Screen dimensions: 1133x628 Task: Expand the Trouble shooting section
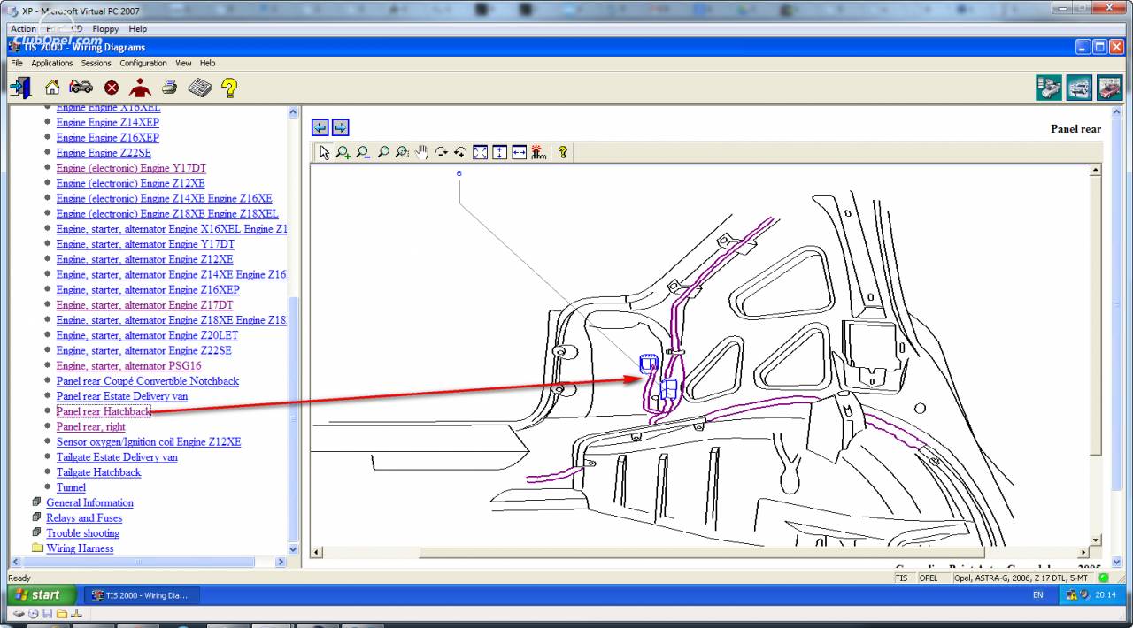pos(82,532)
